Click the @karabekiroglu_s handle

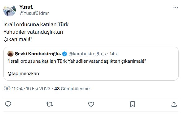[87, 54]
